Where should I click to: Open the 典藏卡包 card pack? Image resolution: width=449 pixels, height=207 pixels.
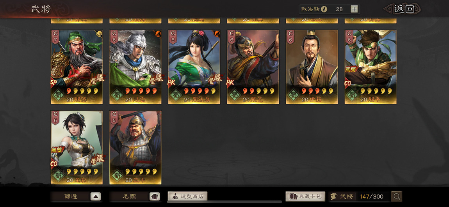tap(305, 196)
